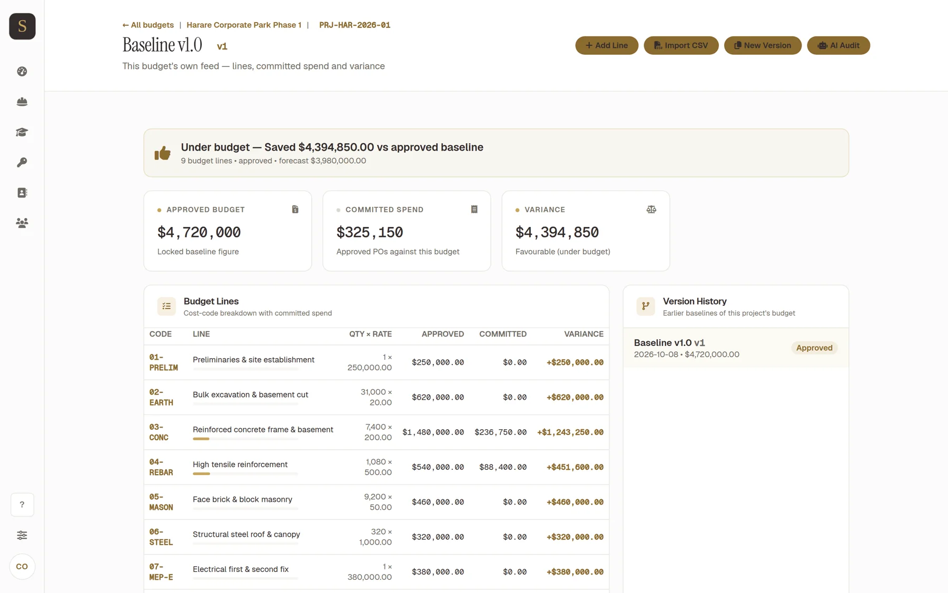Create a New Version
This screenshot has width=948, height=593.
763,45
